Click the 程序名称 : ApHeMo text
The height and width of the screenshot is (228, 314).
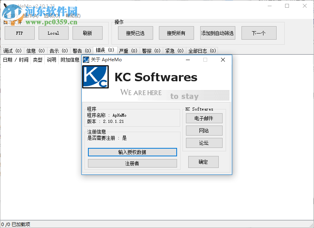point(107,115)
